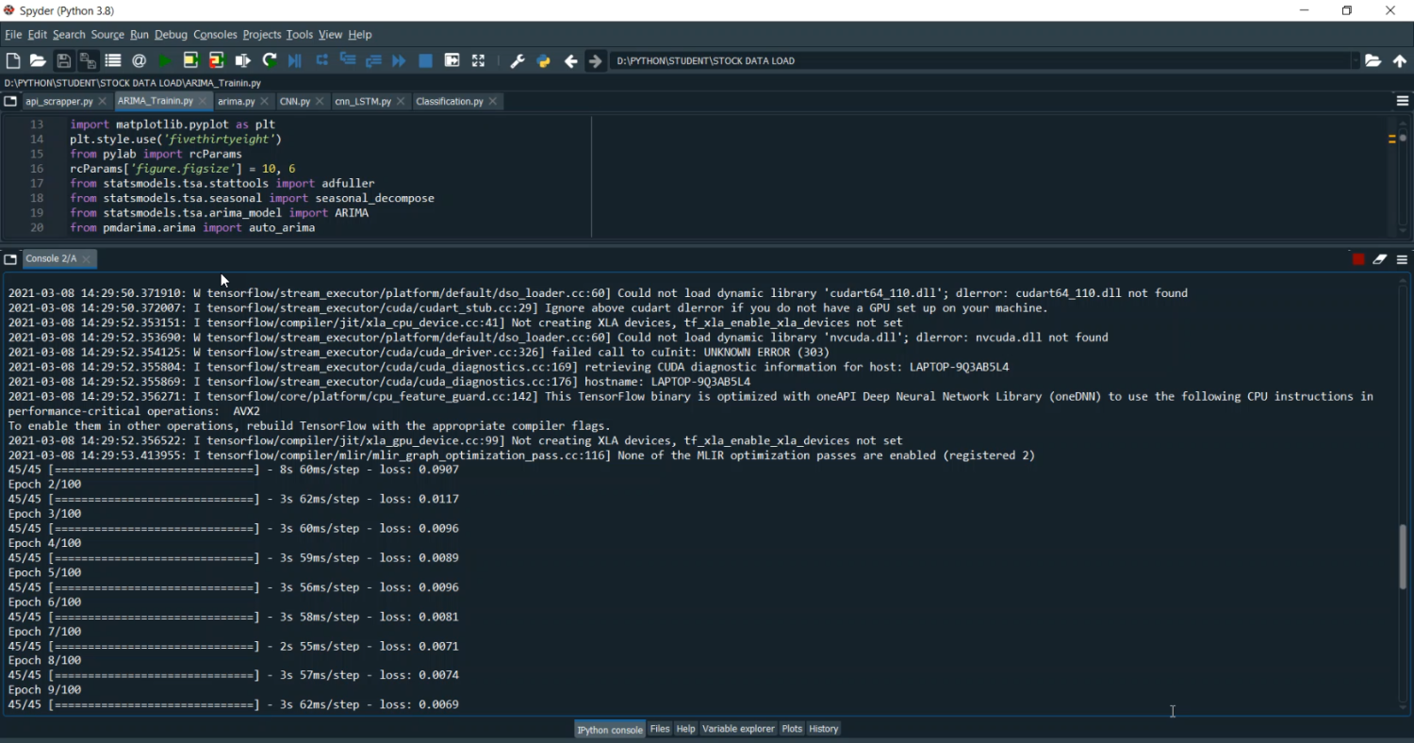The image size is (1414, 743).
Task: Switch to the Variable explorer pane
Action: [738, 729]
